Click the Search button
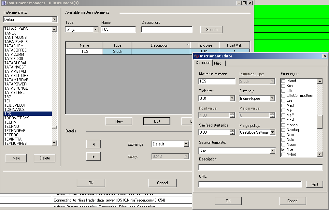Viewport: 329px width, 210px height. click(211, 30)
